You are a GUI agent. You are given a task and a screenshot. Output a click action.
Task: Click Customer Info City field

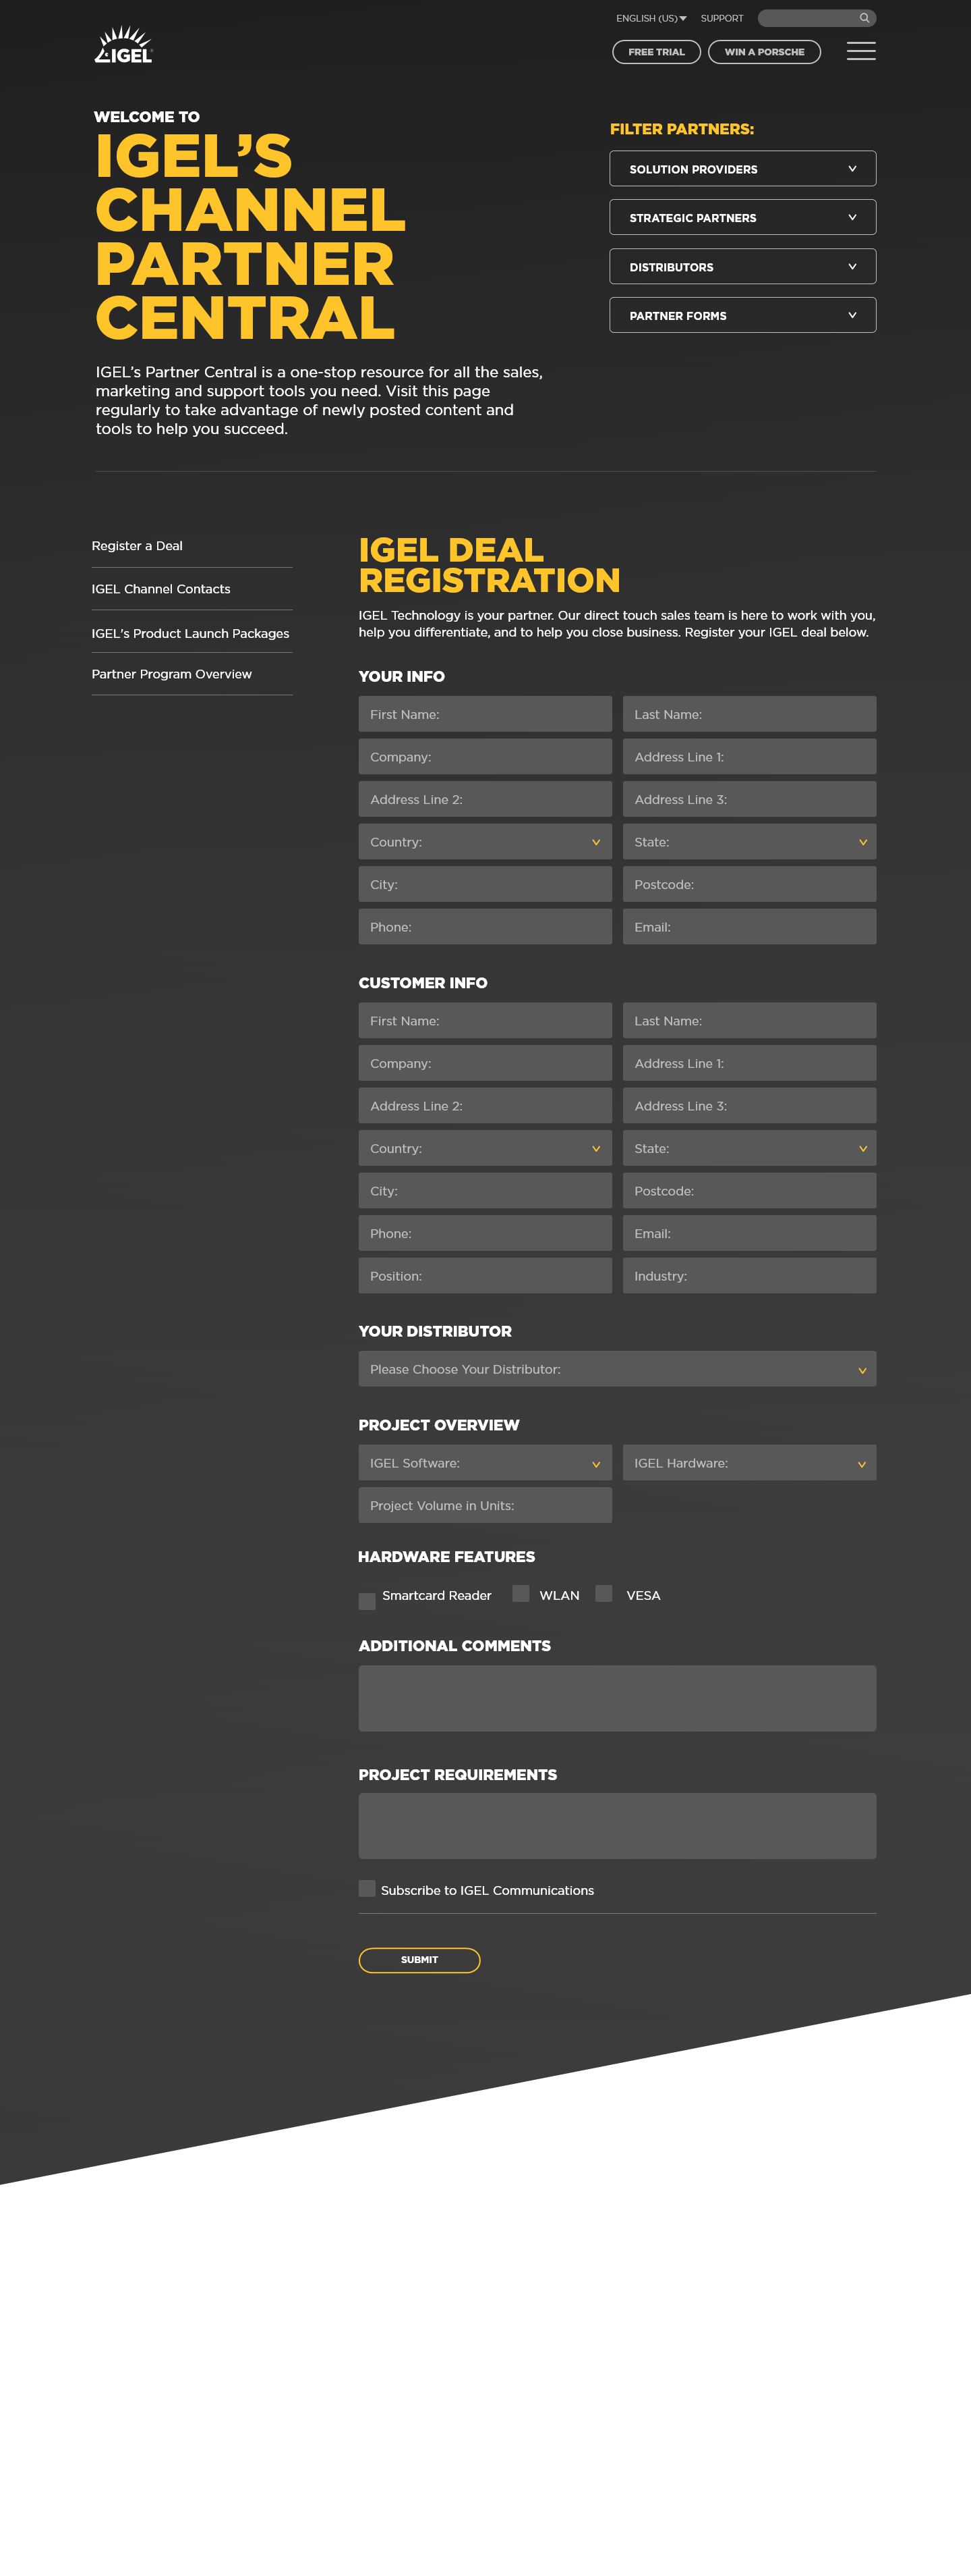(486, 1191)
